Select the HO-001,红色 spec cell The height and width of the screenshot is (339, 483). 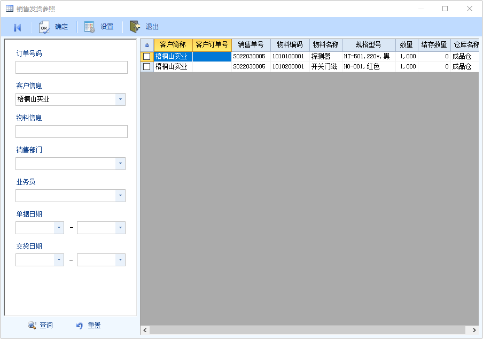(369, 66)
